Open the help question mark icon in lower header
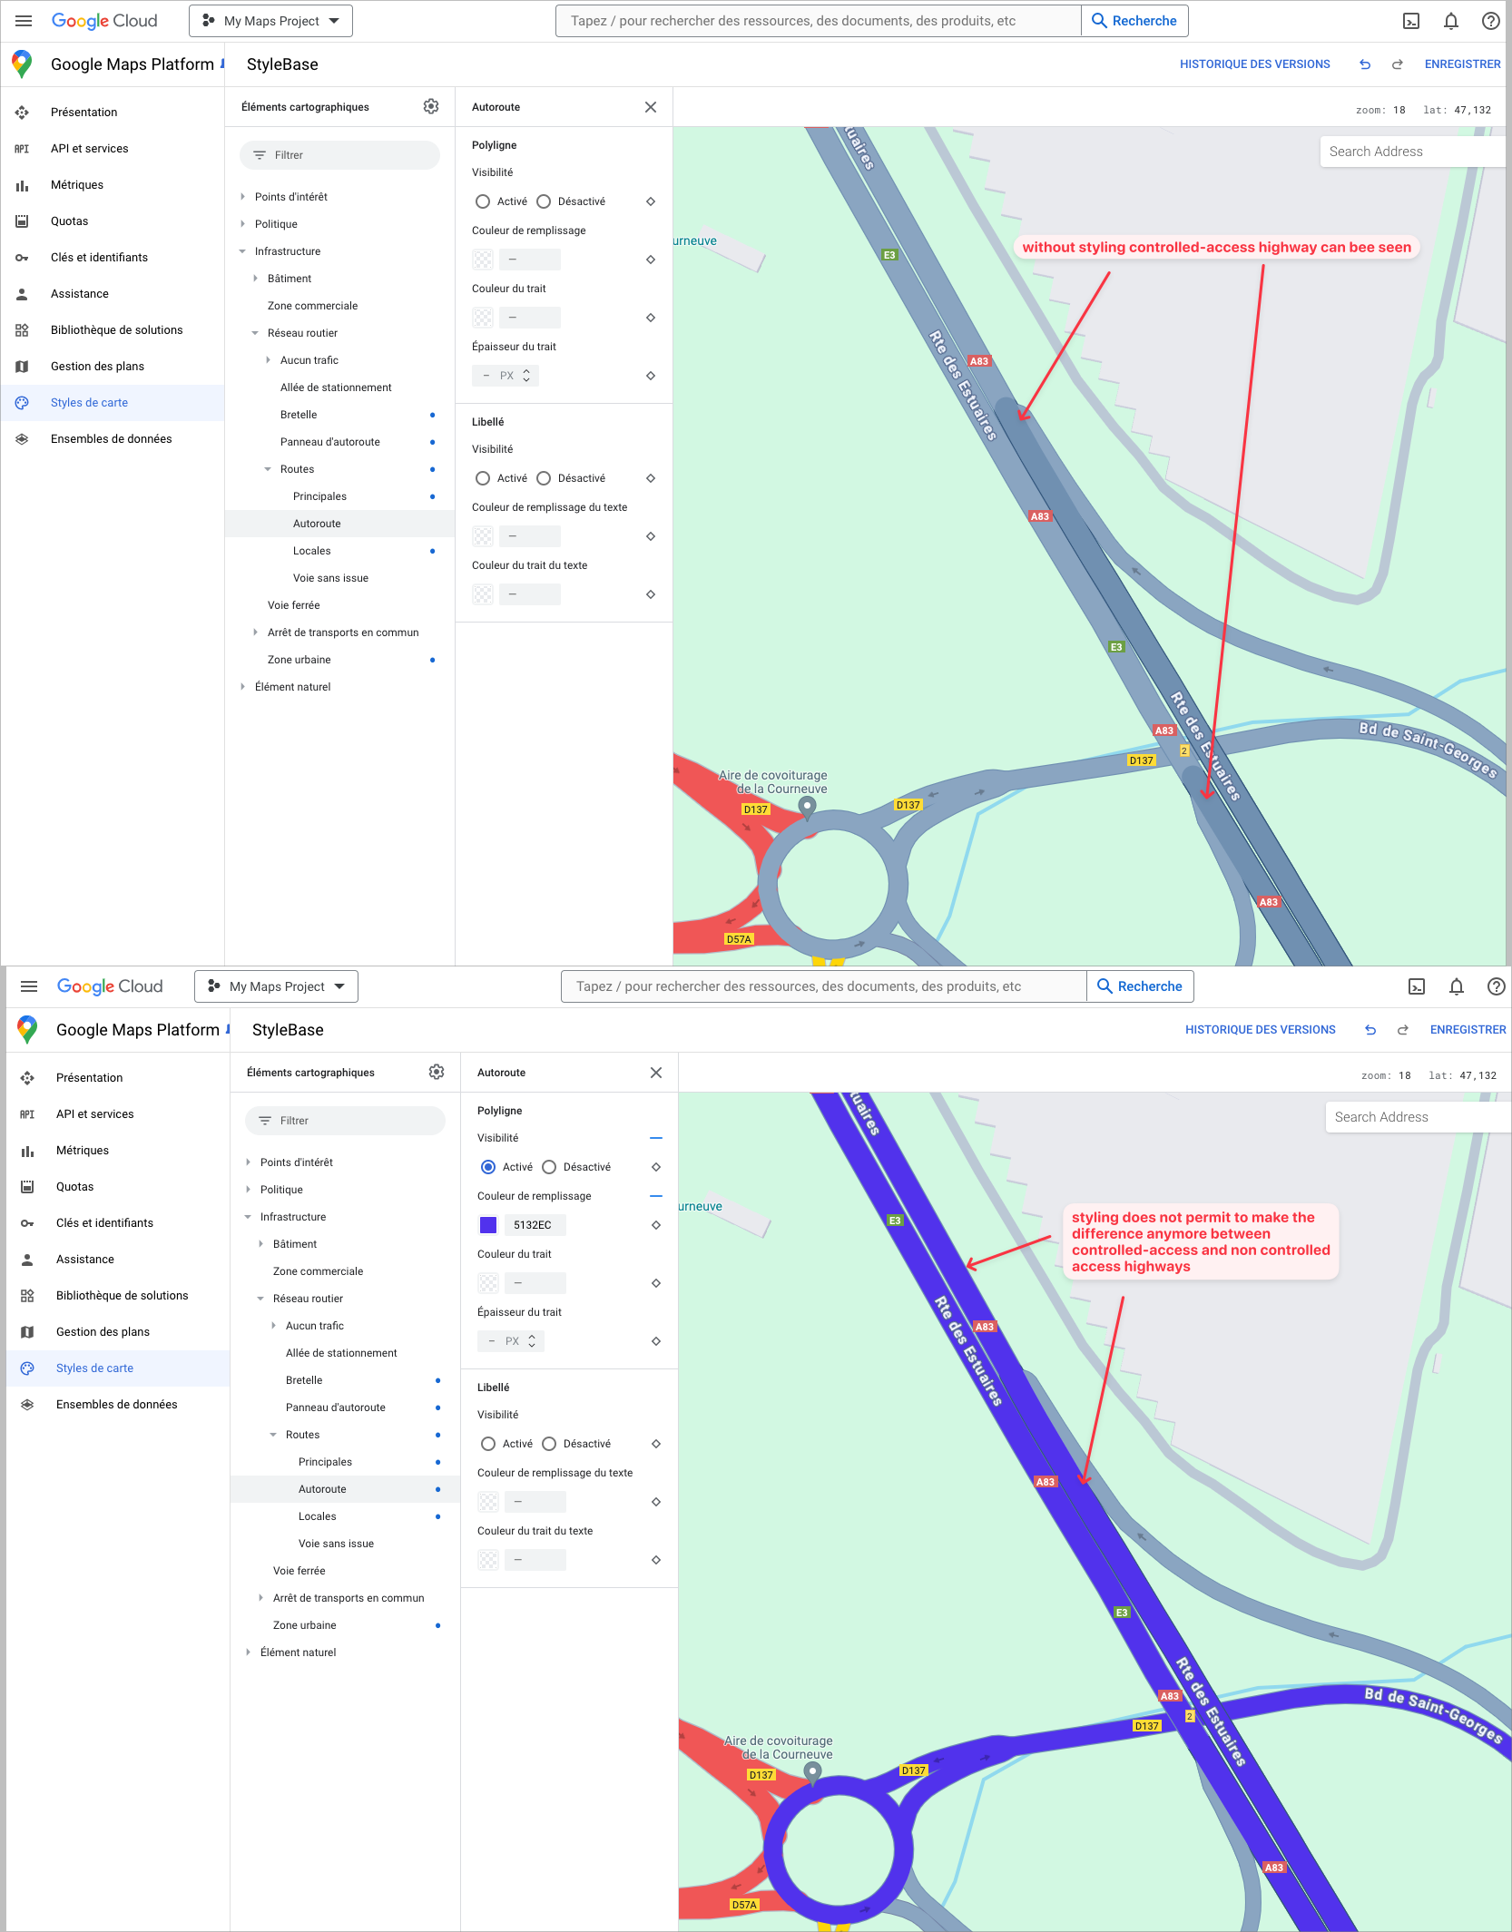Screen dimensions: 1512x1932 click(x=1496, y=986)
